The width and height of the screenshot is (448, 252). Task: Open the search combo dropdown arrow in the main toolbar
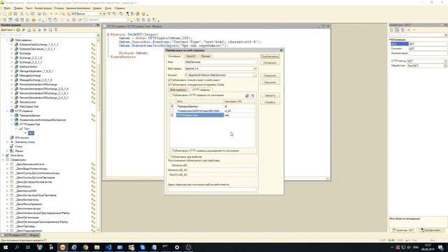pos(101,14)
